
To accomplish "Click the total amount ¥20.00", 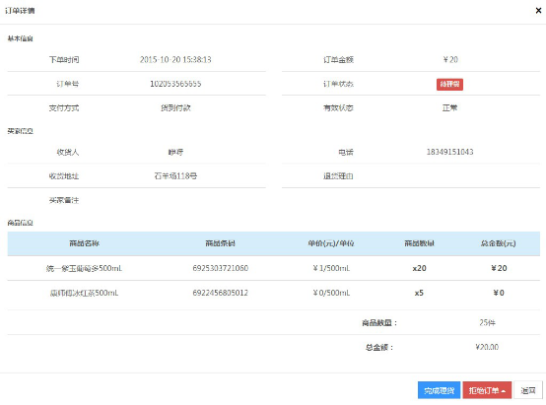I will click(x=487, y=347).
